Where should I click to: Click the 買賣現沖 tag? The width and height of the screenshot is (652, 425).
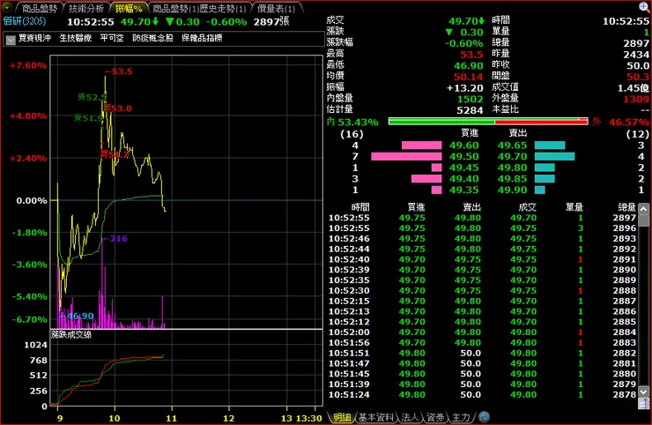[35, 38]
